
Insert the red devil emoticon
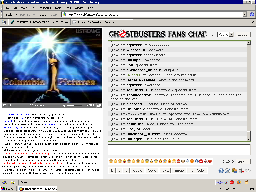point(178,161)
